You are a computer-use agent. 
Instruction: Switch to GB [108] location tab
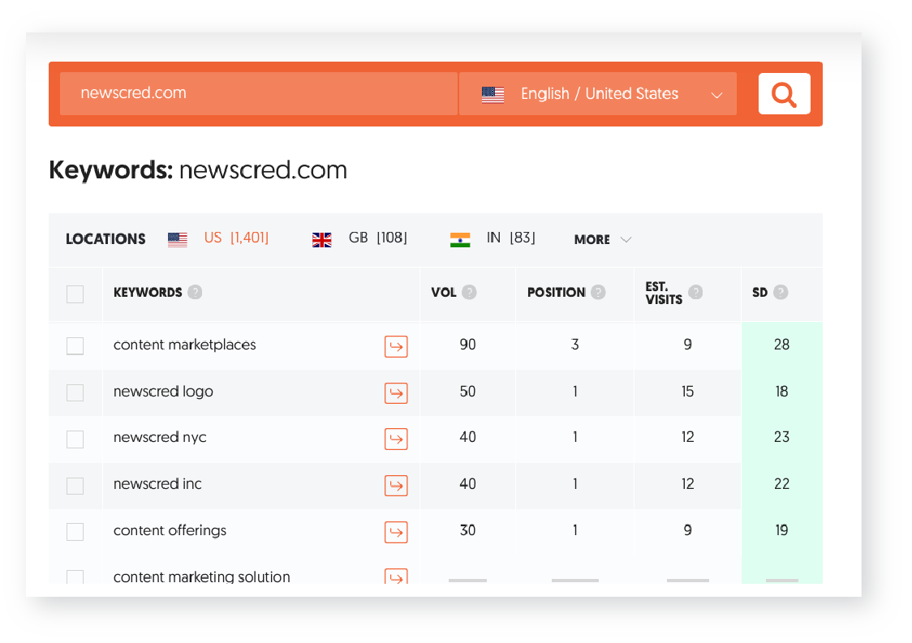[360, 238]
